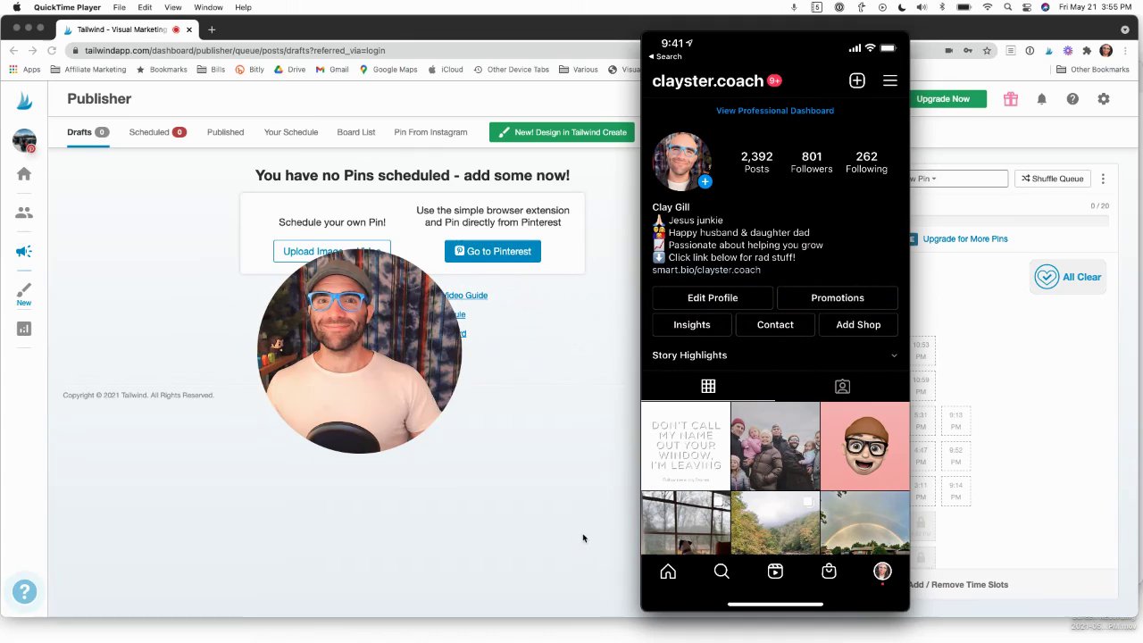Open Instagram hamburger menu
This screenshot has height=643, width=1143.
coord(890,81)
